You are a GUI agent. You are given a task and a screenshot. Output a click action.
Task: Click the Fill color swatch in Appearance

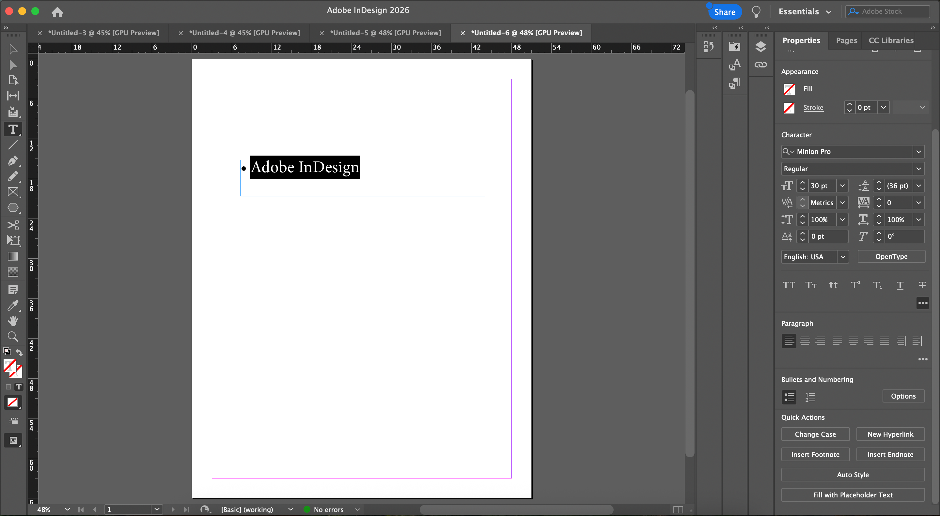pos(789,89)
